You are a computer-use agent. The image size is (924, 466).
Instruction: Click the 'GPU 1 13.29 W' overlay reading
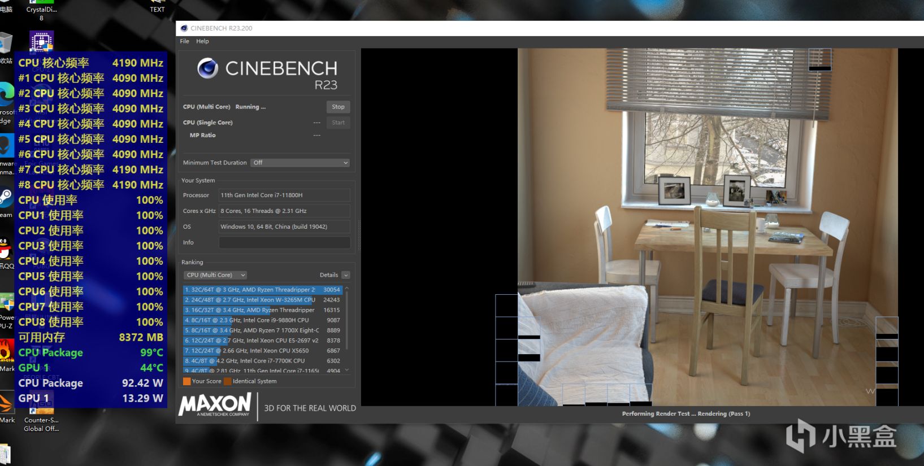point(90,398)
